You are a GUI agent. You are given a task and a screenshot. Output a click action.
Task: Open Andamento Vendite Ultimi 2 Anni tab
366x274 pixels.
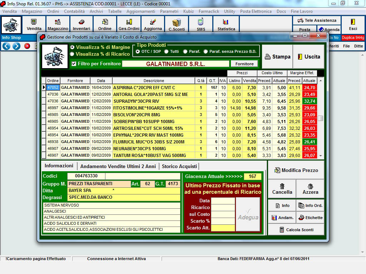click(118, 166)
